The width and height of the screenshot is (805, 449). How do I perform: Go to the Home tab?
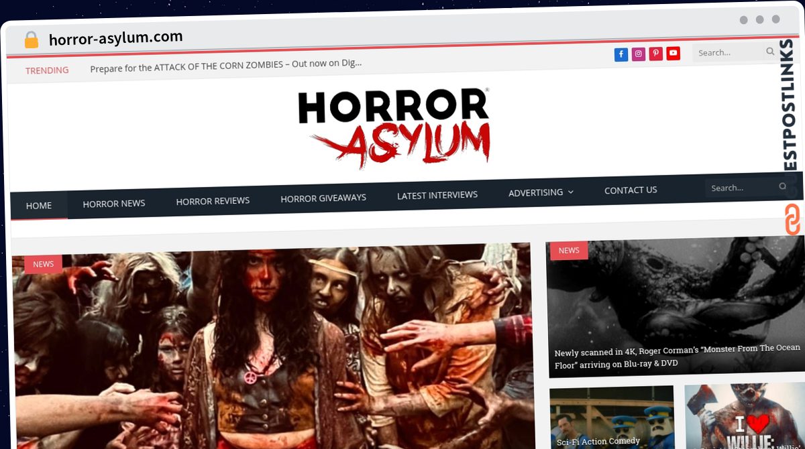click(x=39, y=206)
